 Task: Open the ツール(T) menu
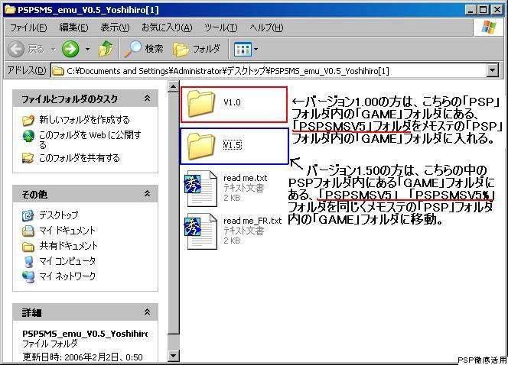[220, 27]
